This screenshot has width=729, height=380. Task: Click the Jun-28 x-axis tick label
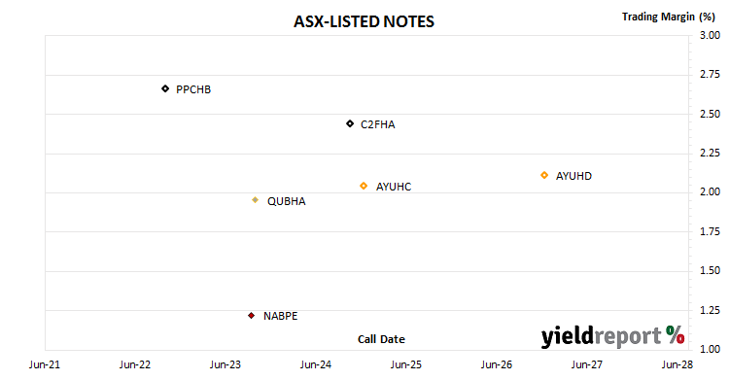coord(677,364)
